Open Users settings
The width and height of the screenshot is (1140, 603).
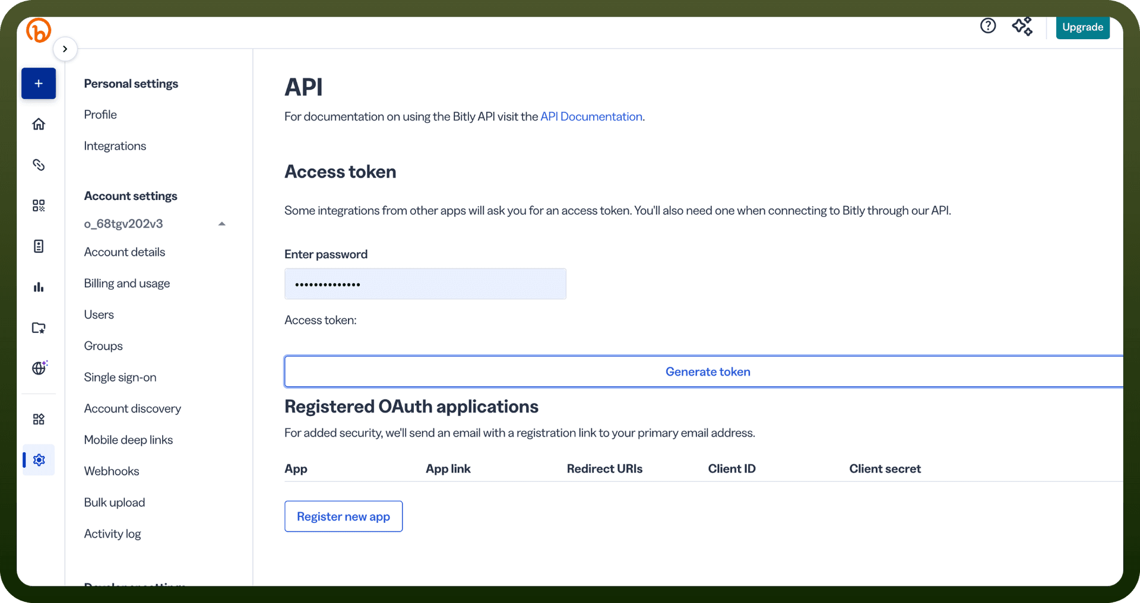pyautogui.click(x=99, y=315)
